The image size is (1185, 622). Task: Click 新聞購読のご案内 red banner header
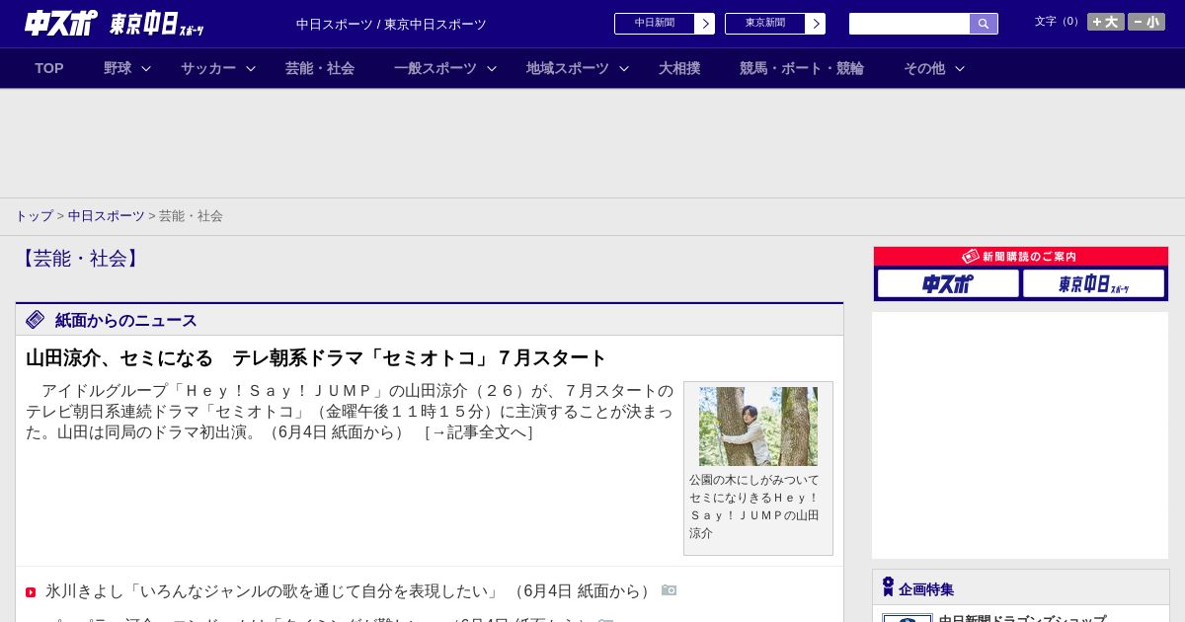1021,257
